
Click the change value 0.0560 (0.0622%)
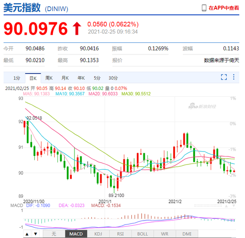(113, 24)
